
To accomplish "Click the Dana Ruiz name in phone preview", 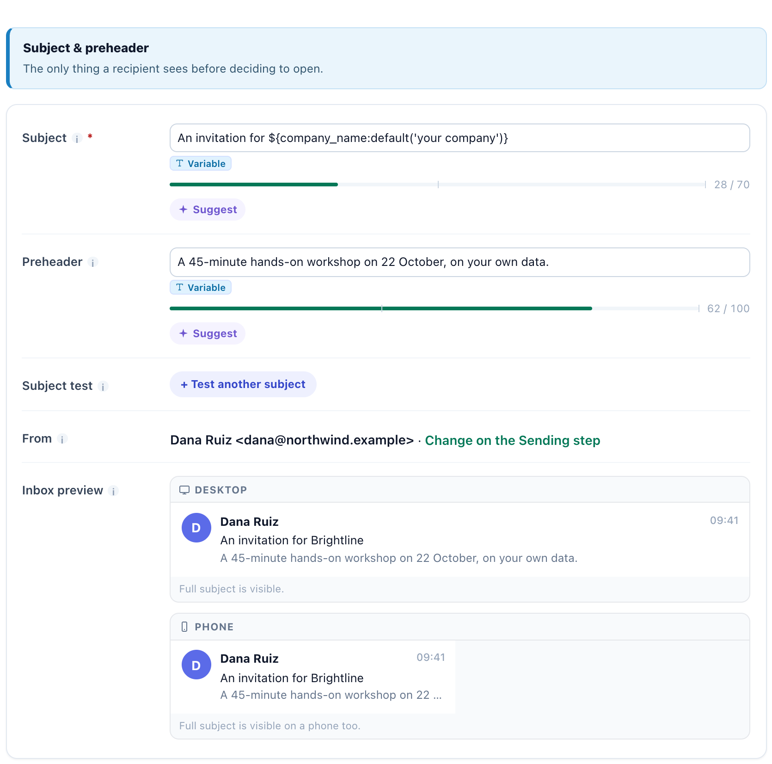I will tap(249, 659).
